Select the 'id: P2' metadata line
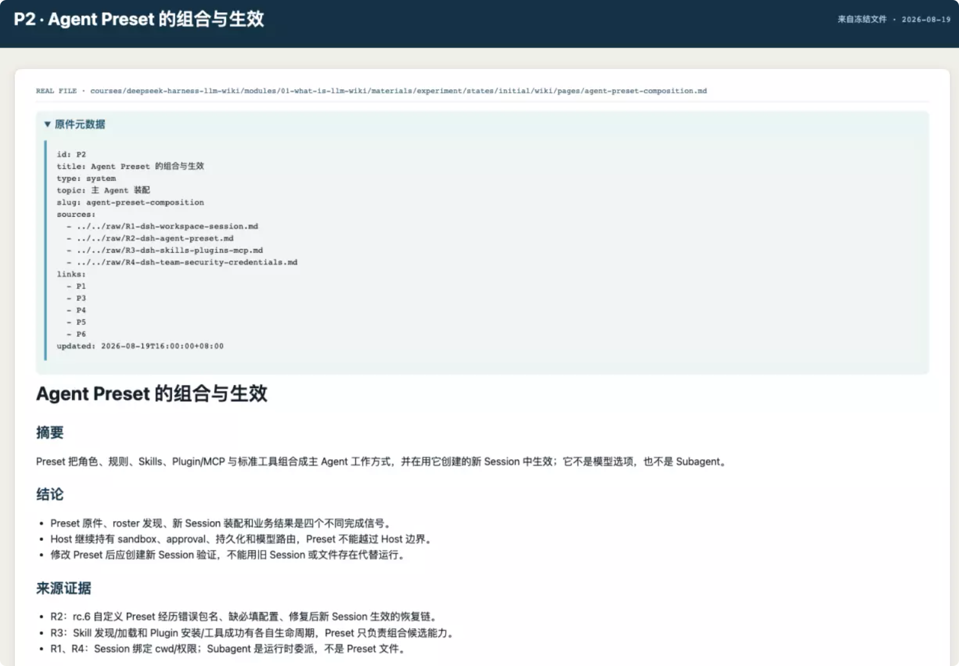 tap(71, 155)
